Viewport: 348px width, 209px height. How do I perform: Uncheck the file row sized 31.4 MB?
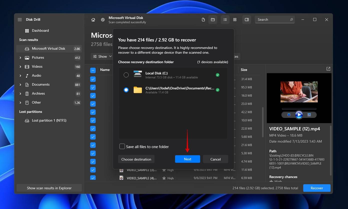click(93, 79)
